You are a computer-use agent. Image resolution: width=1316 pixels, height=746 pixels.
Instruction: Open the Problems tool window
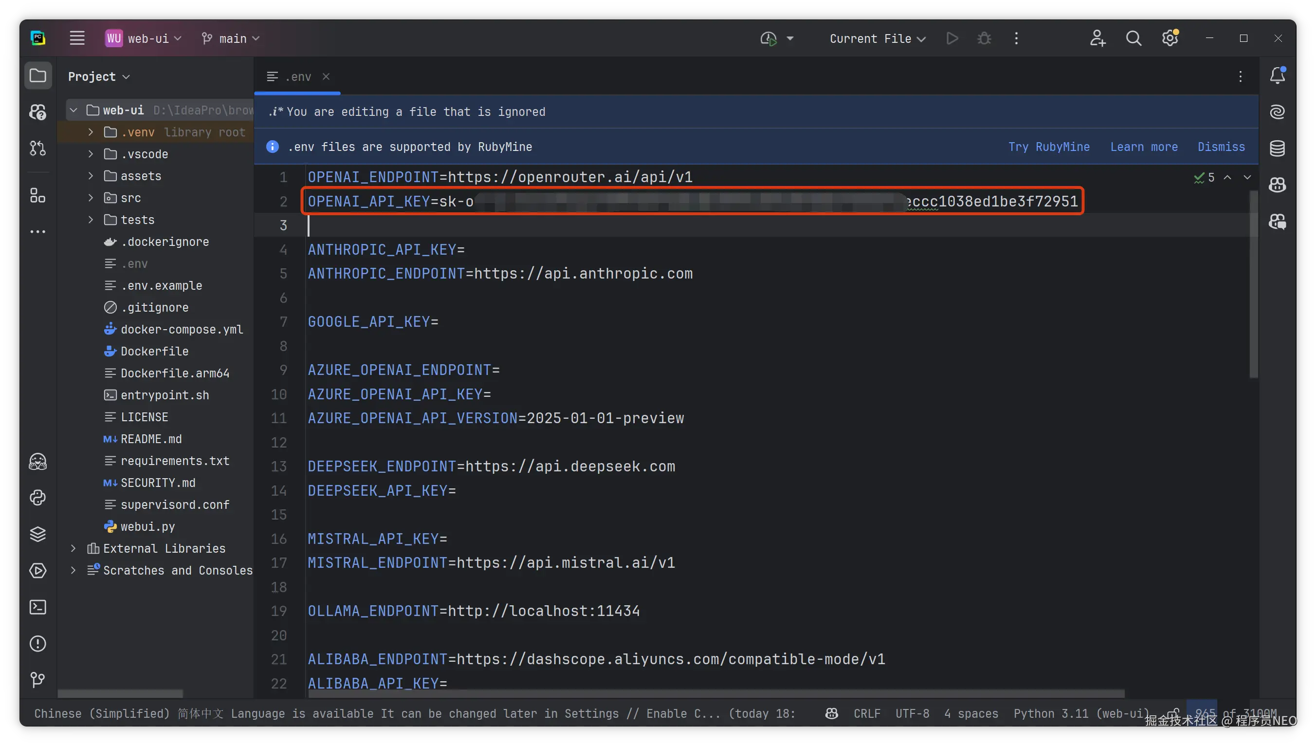[x=38, y=644]
